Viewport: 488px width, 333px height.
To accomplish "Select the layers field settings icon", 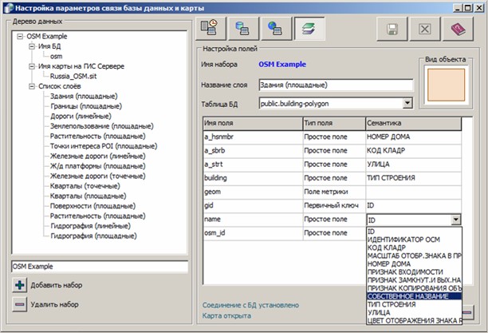I will point(306,29).
